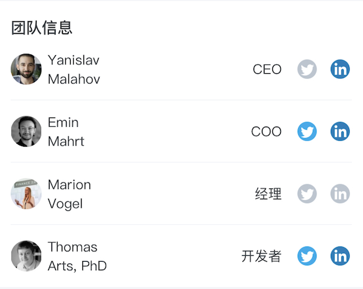Click Emin Mahrt's avatar photo
Image resolution: width=363 pixels, height=289 pixels.
(26, 131)
